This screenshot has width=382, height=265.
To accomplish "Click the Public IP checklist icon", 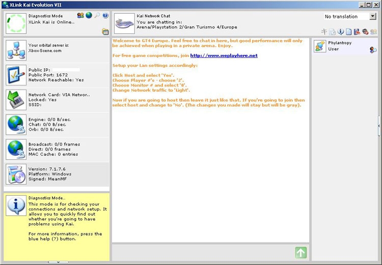I will click(16, 75).
